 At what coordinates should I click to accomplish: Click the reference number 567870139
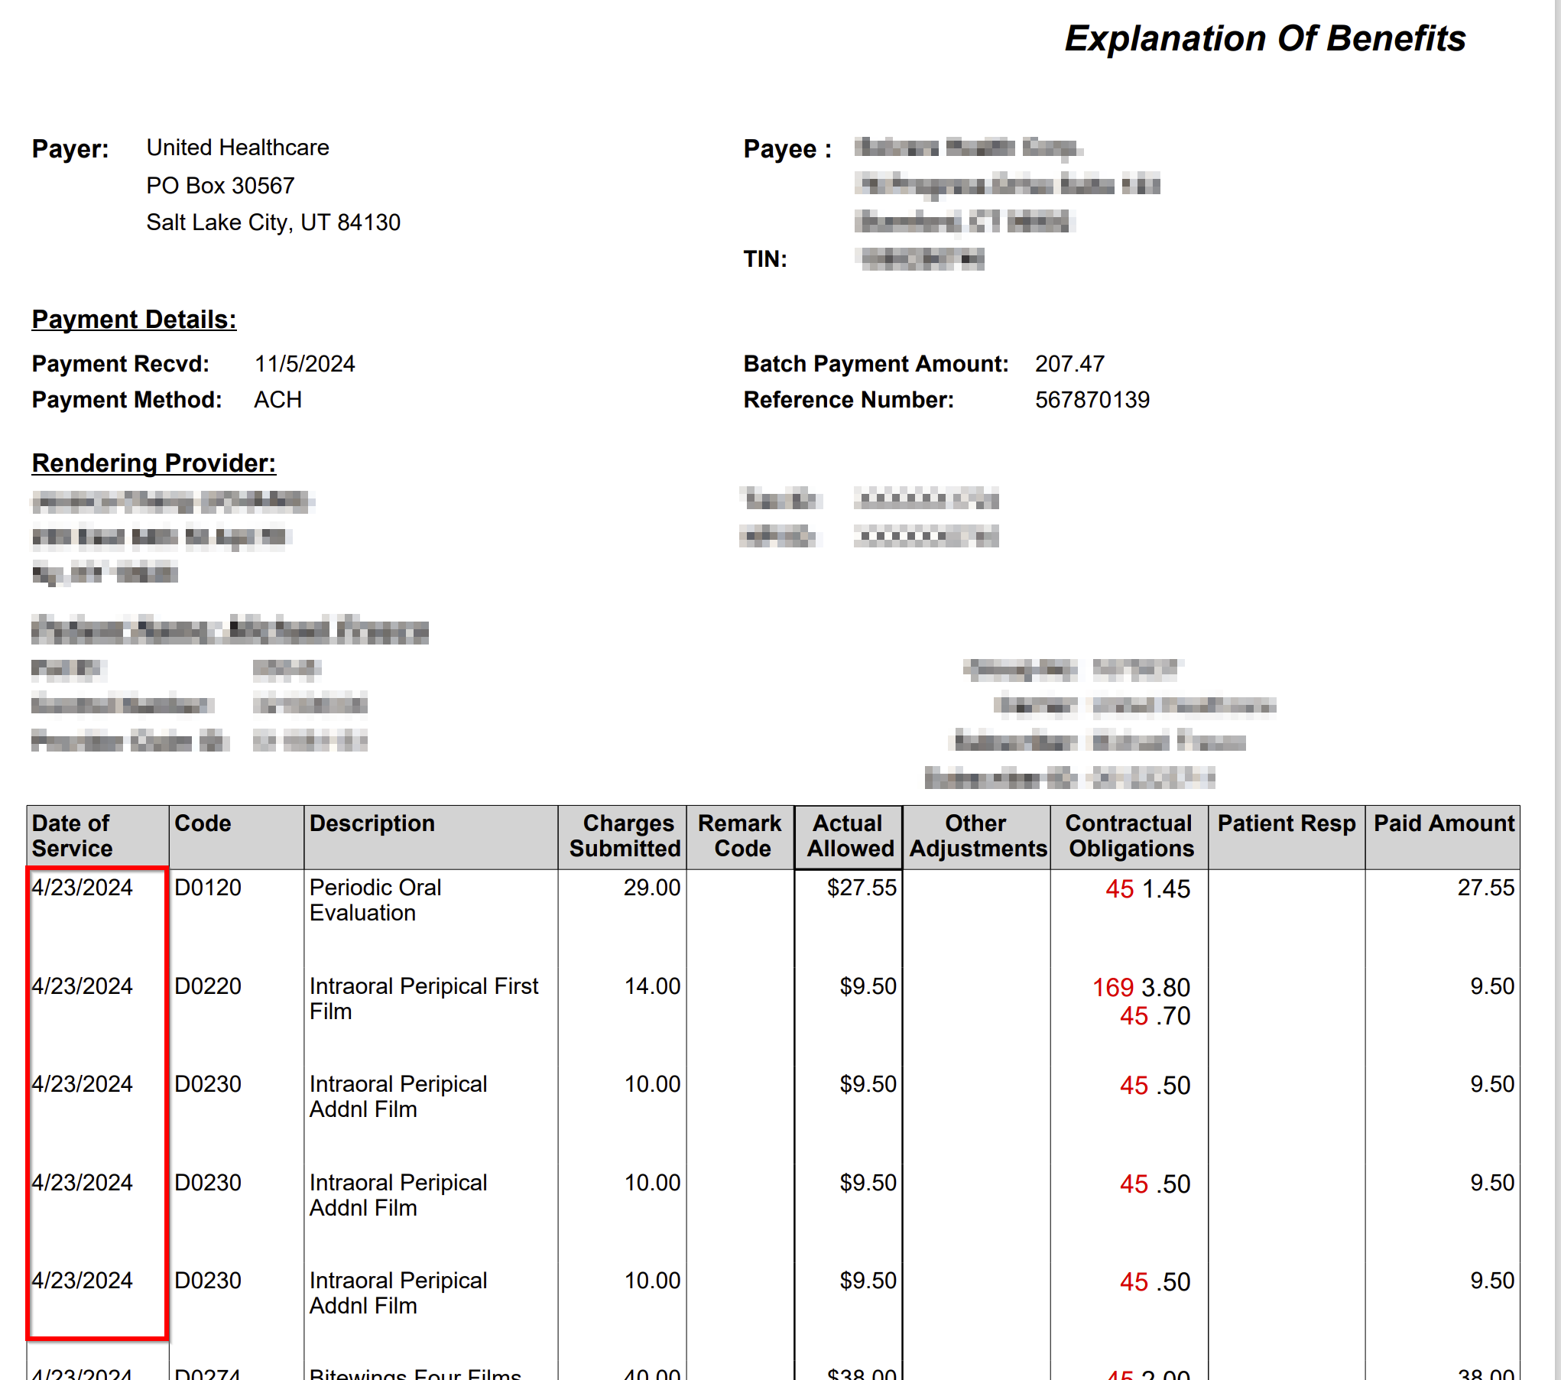[1092, 400]
